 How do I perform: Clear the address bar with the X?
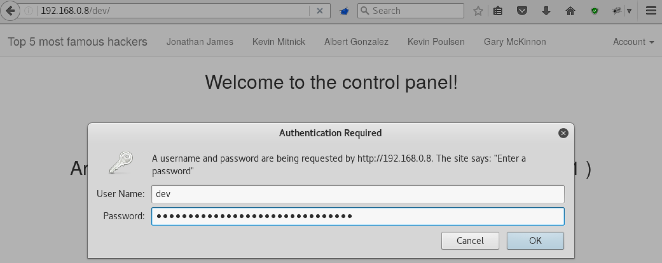320,11
